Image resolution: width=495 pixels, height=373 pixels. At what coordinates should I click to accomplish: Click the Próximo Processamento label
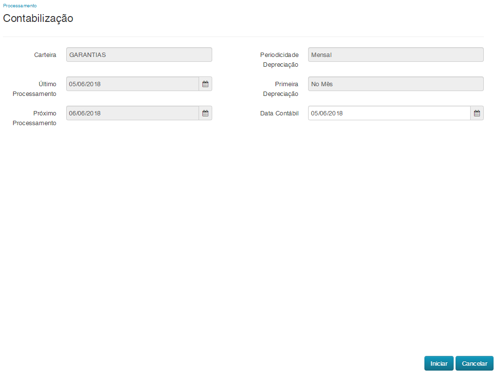point(35,118)
